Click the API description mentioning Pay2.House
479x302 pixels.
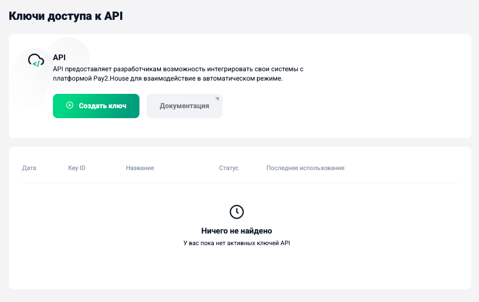[178, 74]
